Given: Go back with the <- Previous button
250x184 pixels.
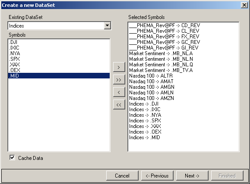Looking at the screenshot, I should tap(157, 175).
